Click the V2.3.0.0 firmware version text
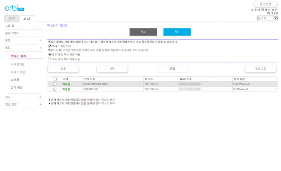 (273, 13)
